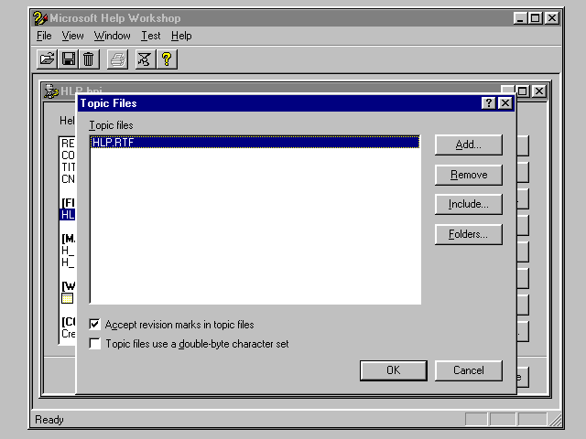
Task: Select HLP.RTF in the topic files list
Action: (113, 143)
